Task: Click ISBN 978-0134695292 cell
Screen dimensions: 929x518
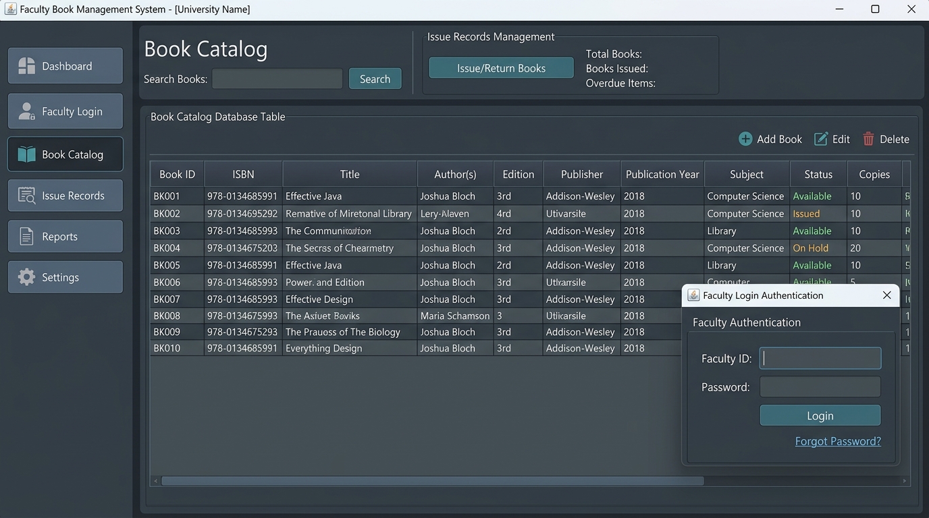Action: pos(243,214)
